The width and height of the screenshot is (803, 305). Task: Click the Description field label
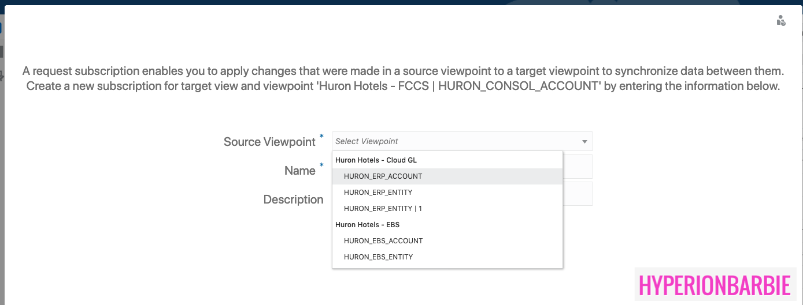293,199
